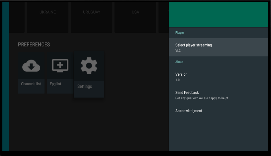Viewport: 271px width, 156px height.
Task: Click the version number 1.0
Action: coord(178,80)
